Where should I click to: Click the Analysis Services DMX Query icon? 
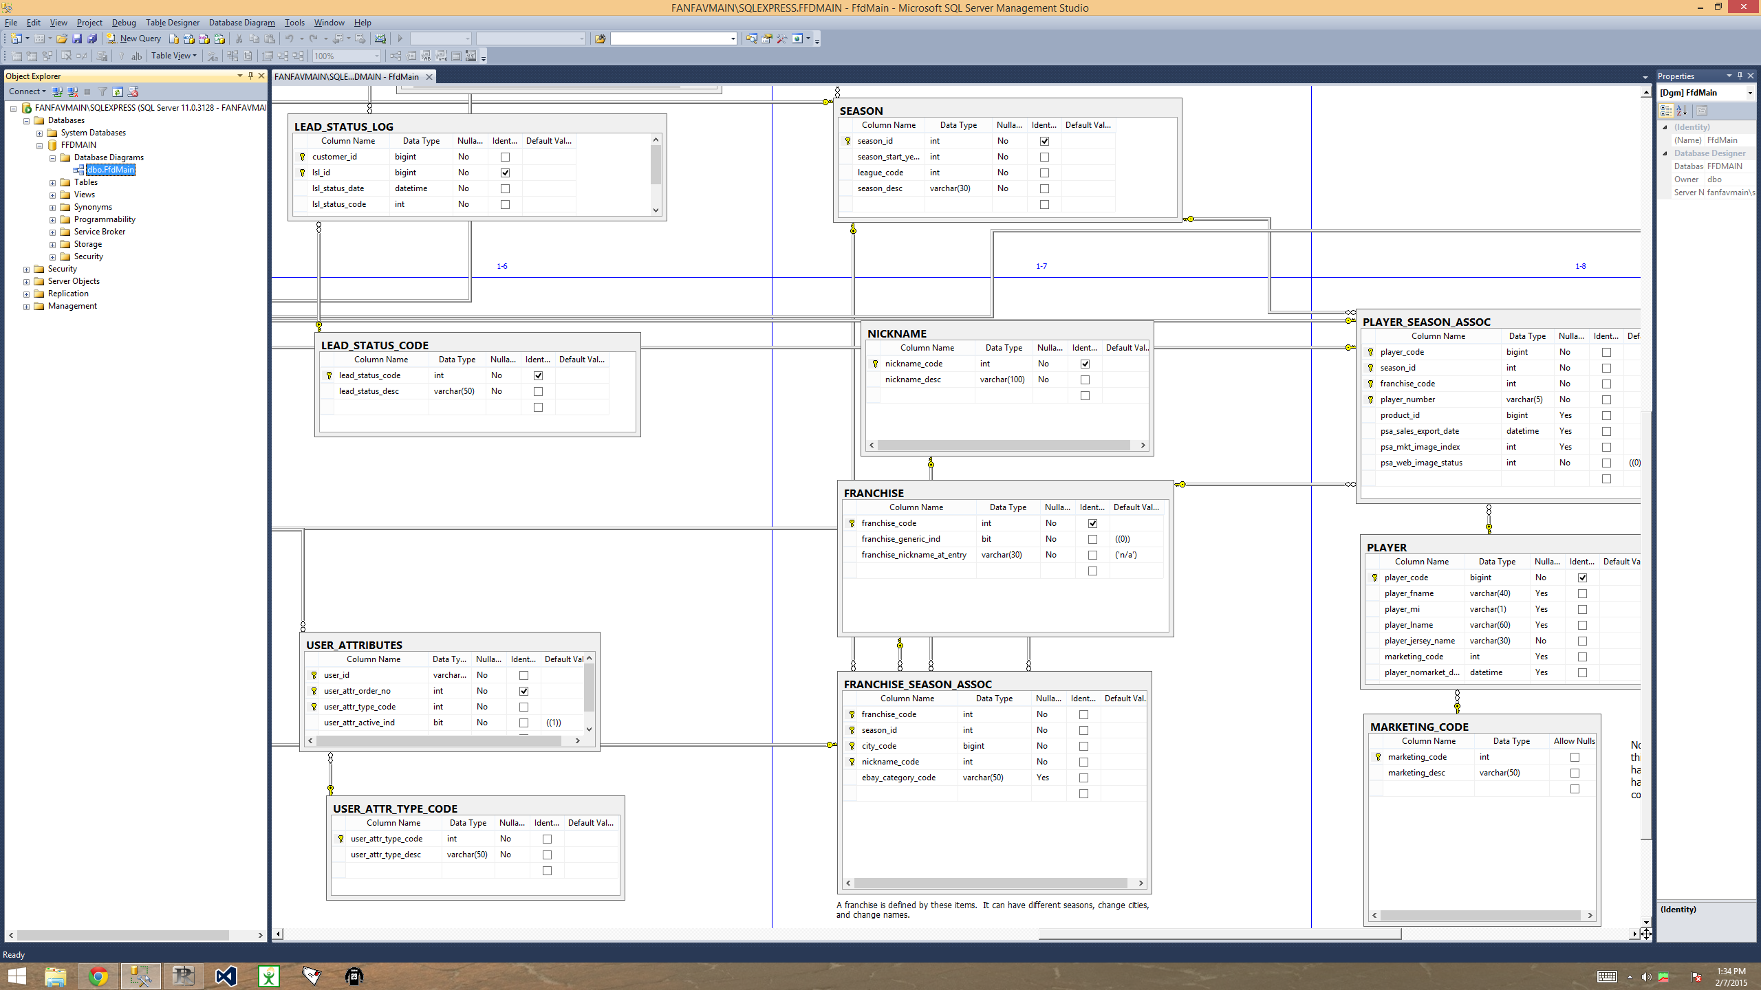click(x=204, y=38)
